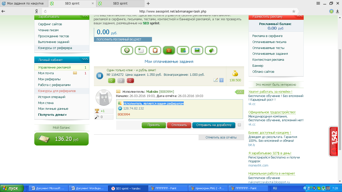
Task: Reload the page with refresh icon
Action: click(45, 11)
